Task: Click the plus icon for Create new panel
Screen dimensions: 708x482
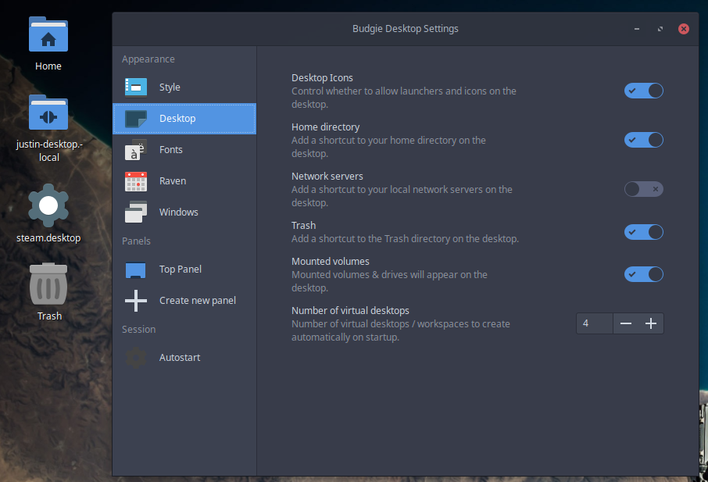Action: [x=136, y=301]
